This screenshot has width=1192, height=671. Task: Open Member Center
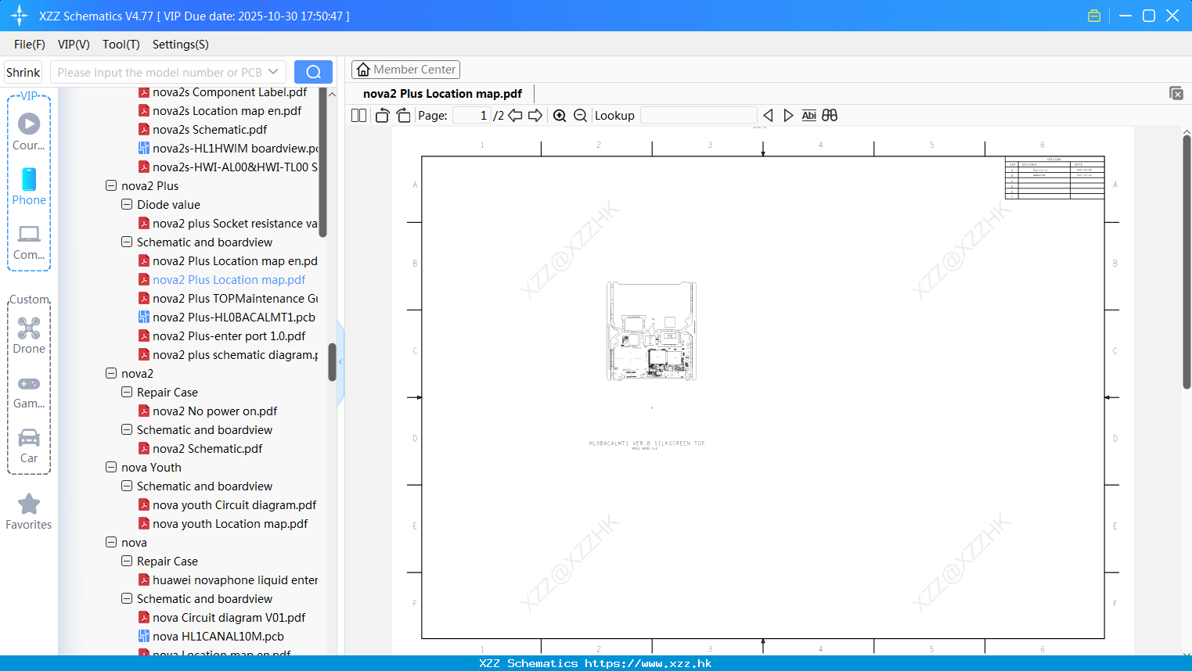pos(405,70)
